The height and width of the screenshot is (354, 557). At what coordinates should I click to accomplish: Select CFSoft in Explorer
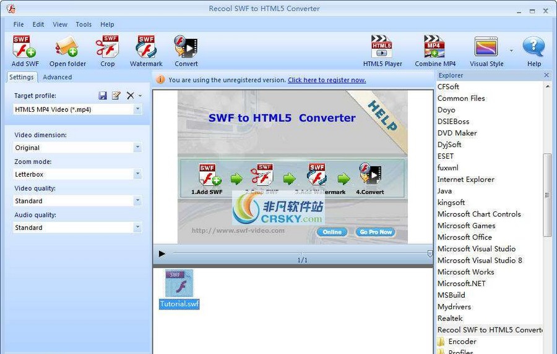pyautogui.click(x=448, y=86)
